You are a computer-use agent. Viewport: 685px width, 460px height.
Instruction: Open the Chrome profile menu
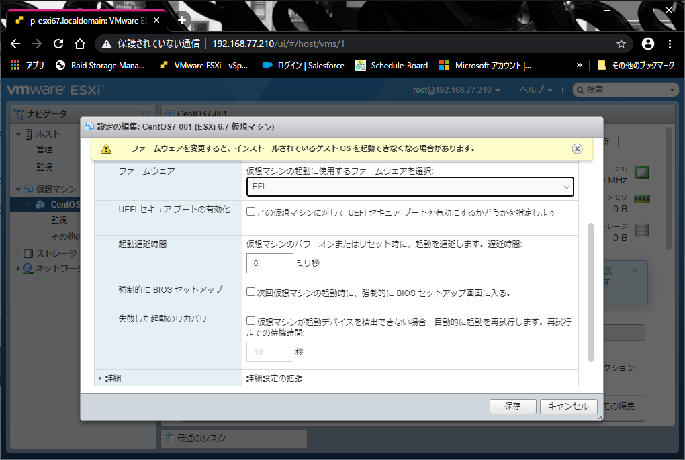click(x=648, y=44)
